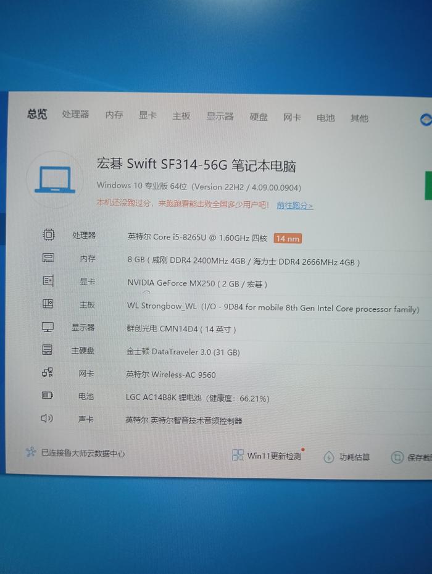The image size is (432, 574).
Task: Open the 处理器 tab
Action: [75, 114]
